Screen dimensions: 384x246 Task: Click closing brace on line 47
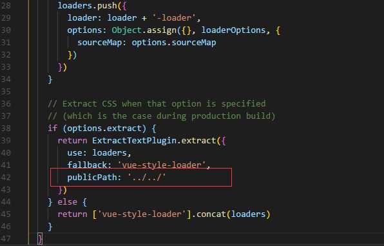40,239
